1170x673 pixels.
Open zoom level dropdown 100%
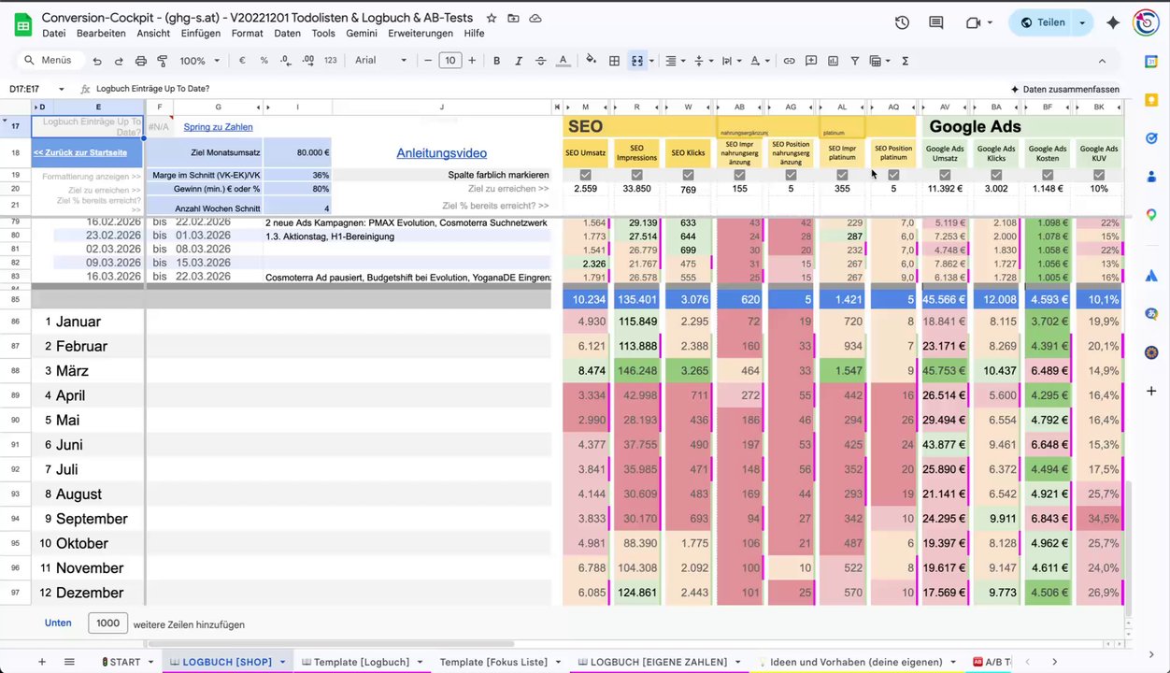pos(199,61)
